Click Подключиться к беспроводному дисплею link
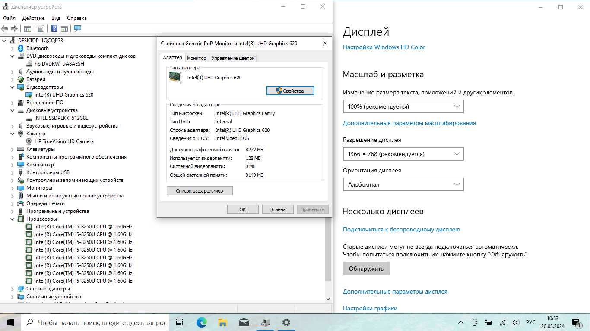Image resolution: width=590 pixels, height=331 pixels. click(401, 229)
